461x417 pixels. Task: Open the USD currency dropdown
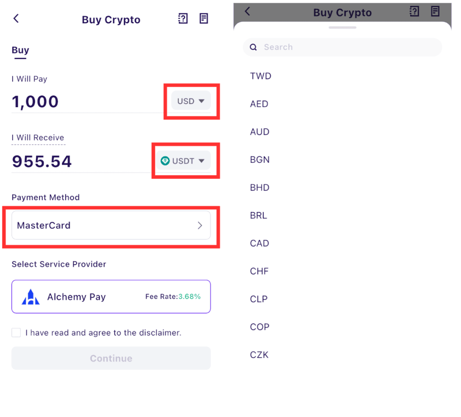(191, 101)
